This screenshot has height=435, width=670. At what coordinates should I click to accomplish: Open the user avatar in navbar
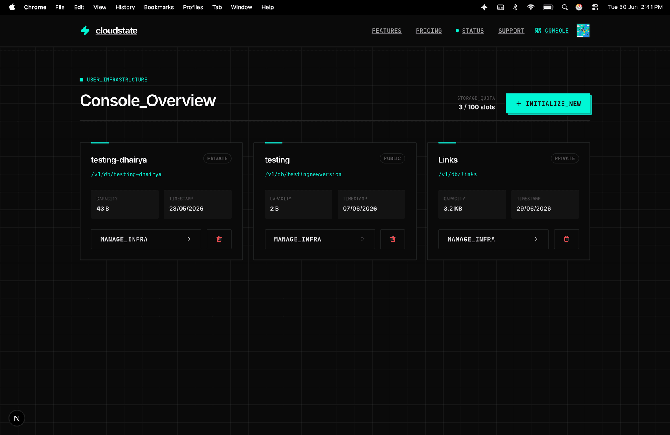click(583, 31)
